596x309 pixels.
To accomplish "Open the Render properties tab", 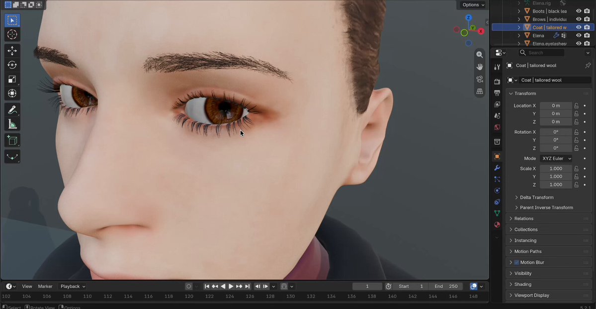I will [497, 82].
